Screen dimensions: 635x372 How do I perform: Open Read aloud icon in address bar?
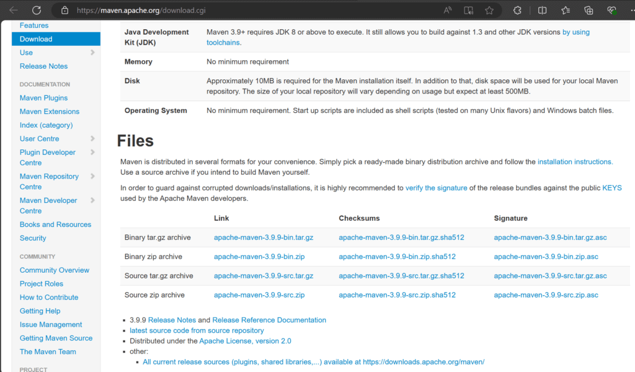448,10
